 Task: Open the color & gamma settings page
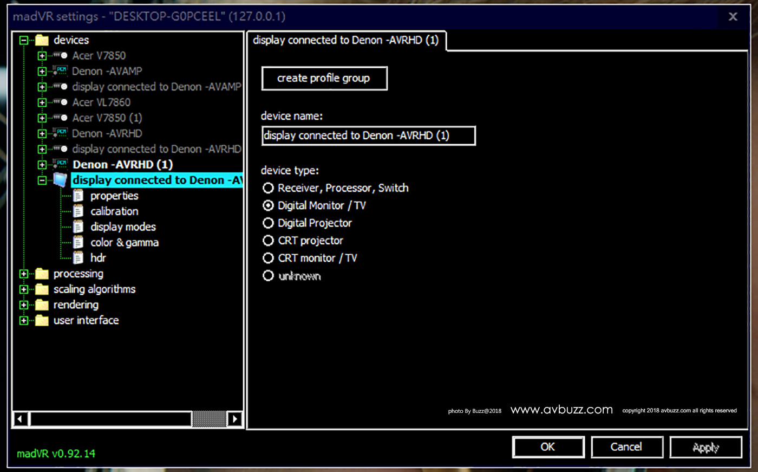click(x=124, y=243)
